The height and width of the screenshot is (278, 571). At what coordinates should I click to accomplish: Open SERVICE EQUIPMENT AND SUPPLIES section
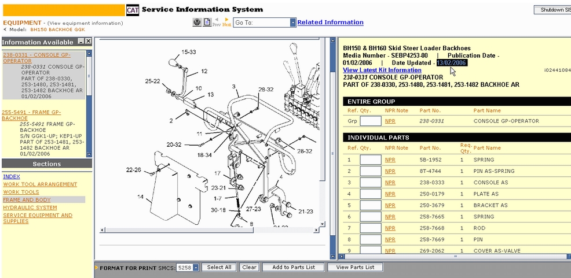point(38,218)
